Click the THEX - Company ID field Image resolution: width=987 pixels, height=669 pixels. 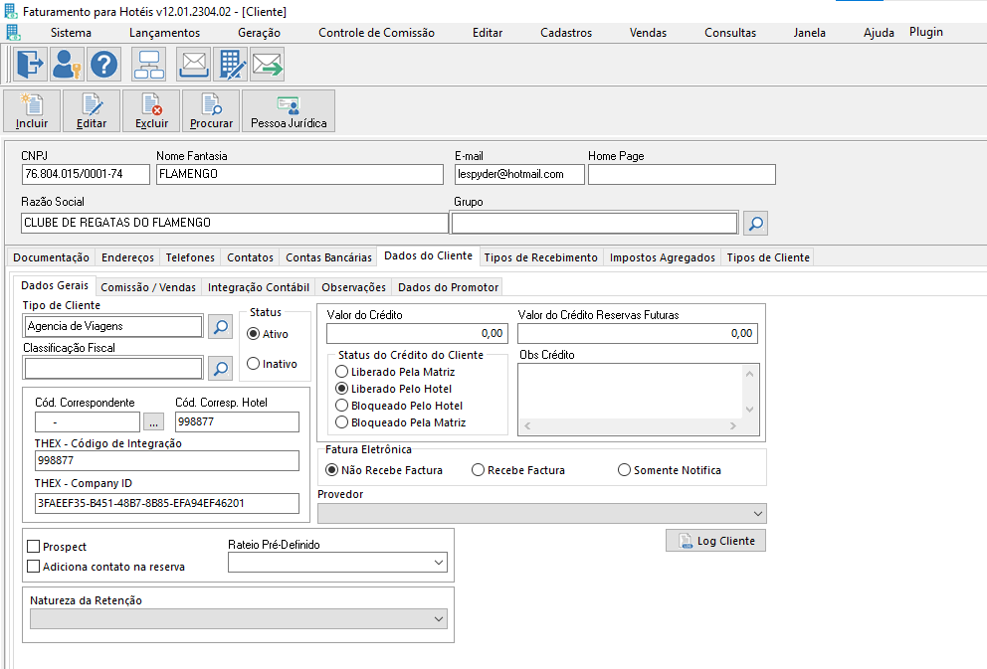point(167,503)
